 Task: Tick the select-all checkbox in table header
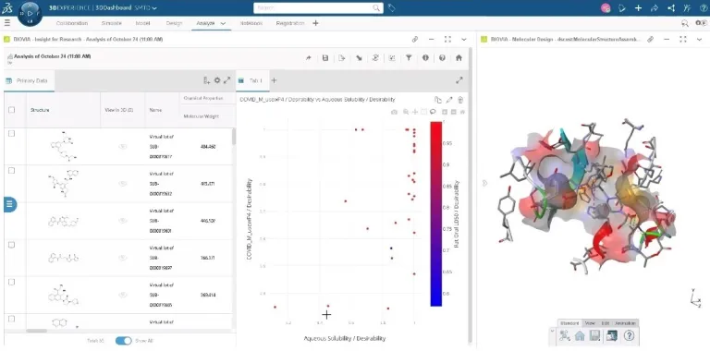(12, 110)
